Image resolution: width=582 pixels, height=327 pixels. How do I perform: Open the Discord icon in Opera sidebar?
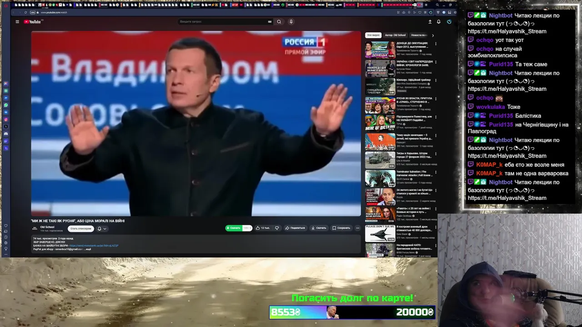[6, 134]
